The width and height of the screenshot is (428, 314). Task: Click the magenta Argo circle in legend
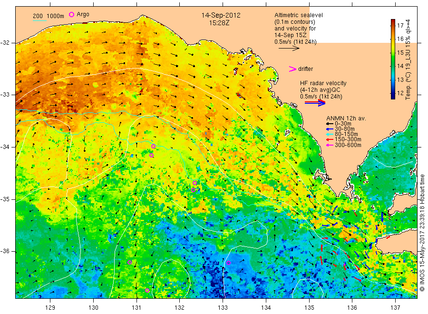(71, 14)
